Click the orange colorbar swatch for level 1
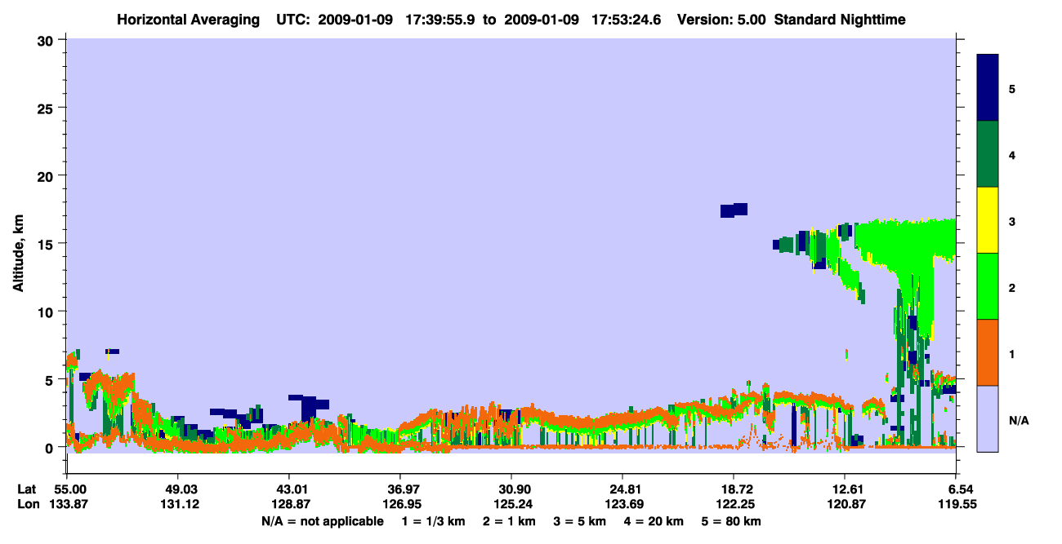The width and height of the screenshot is (1062, 544). pyautogui.click(x=988, y=352)
